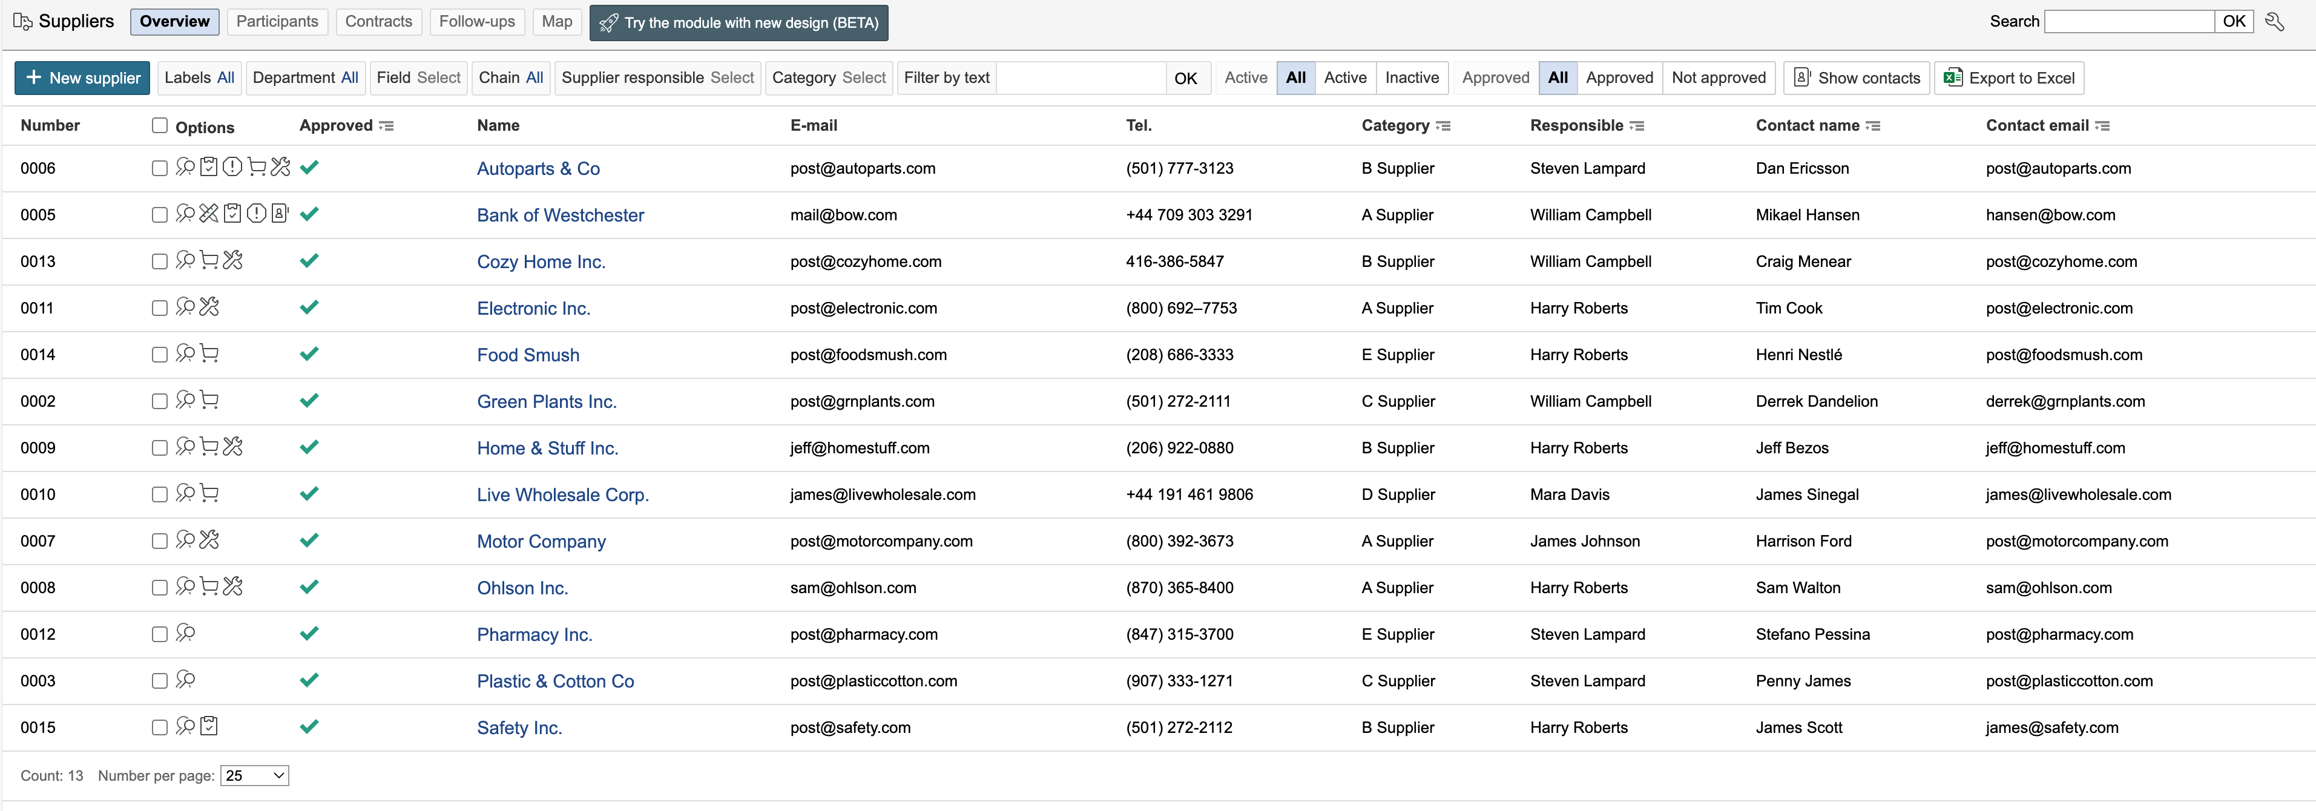Screen dimensions: 2316x811
Task: Click the search settings wrench icon top right
Action: coord(2275,22)
